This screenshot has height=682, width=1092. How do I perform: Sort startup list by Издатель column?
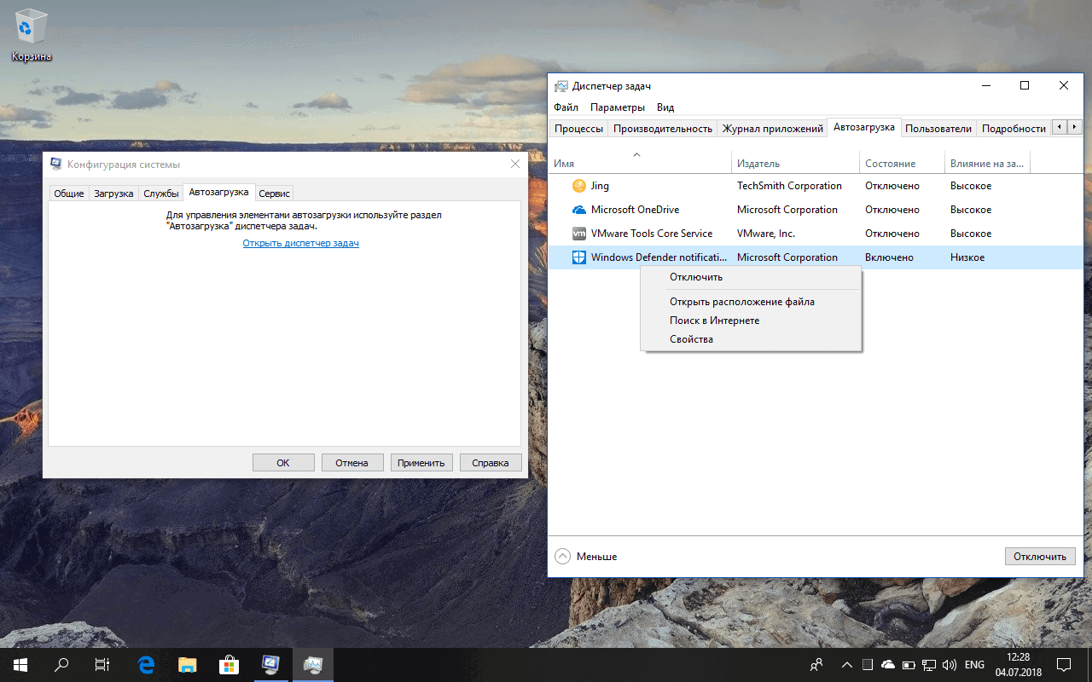pos(795,163)
